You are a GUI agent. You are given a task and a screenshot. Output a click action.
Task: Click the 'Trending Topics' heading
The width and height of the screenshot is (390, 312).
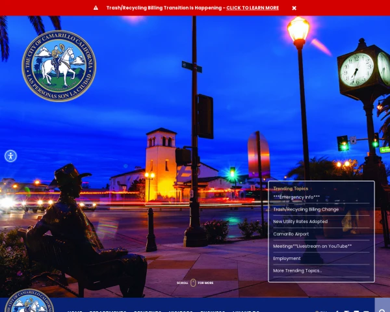click(x=291, y=188)
